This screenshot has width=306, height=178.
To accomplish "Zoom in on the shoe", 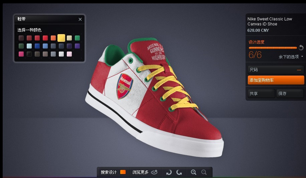I will [x=193, y=172].
